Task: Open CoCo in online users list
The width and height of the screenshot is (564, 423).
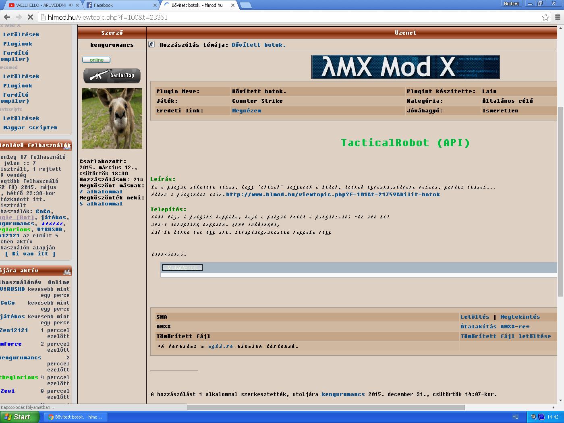Action: click(43, 211)
